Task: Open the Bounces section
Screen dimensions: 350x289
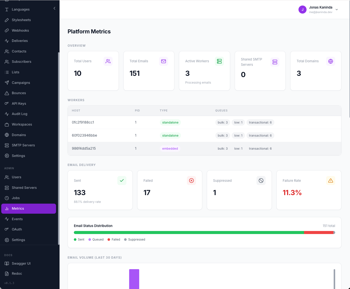Action: point(19,93)
